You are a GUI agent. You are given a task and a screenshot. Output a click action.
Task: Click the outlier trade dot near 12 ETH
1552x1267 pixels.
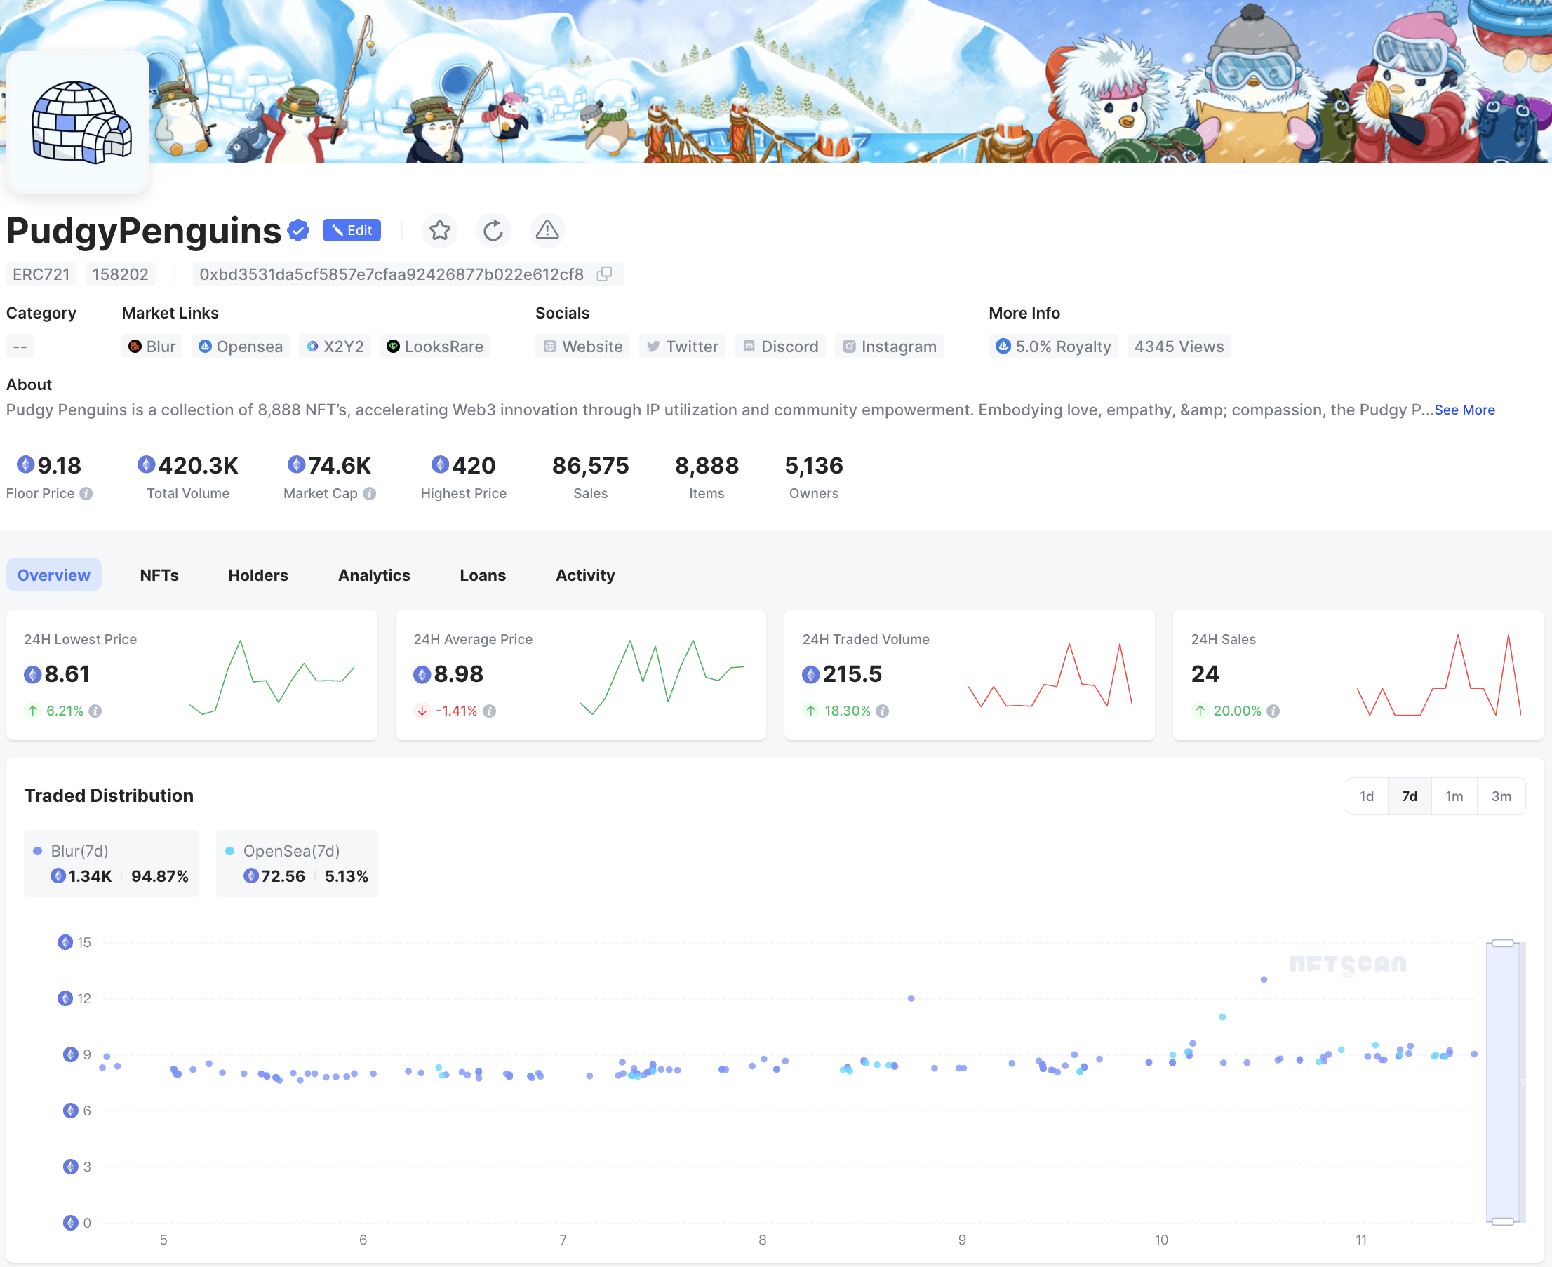pos(911,999)
